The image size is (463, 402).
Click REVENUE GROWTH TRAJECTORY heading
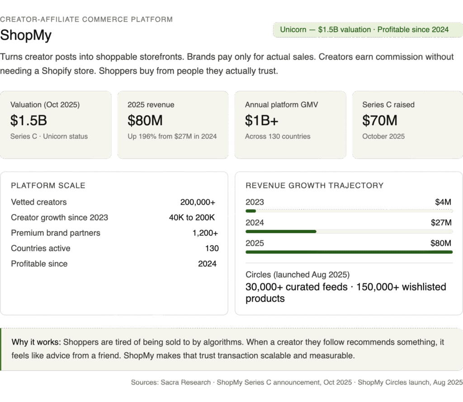(315, 186)
